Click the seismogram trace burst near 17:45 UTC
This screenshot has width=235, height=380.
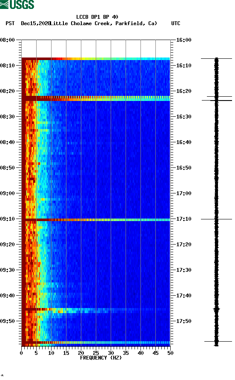[216, 309]
